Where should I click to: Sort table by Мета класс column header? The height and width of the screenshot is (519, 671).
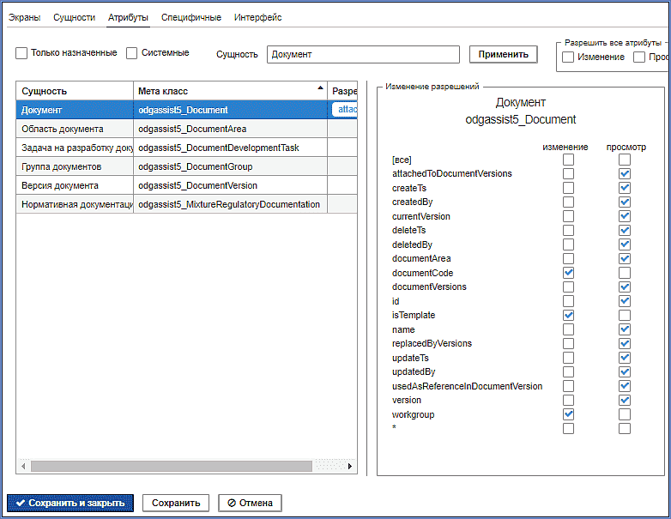tap(230, 91)
